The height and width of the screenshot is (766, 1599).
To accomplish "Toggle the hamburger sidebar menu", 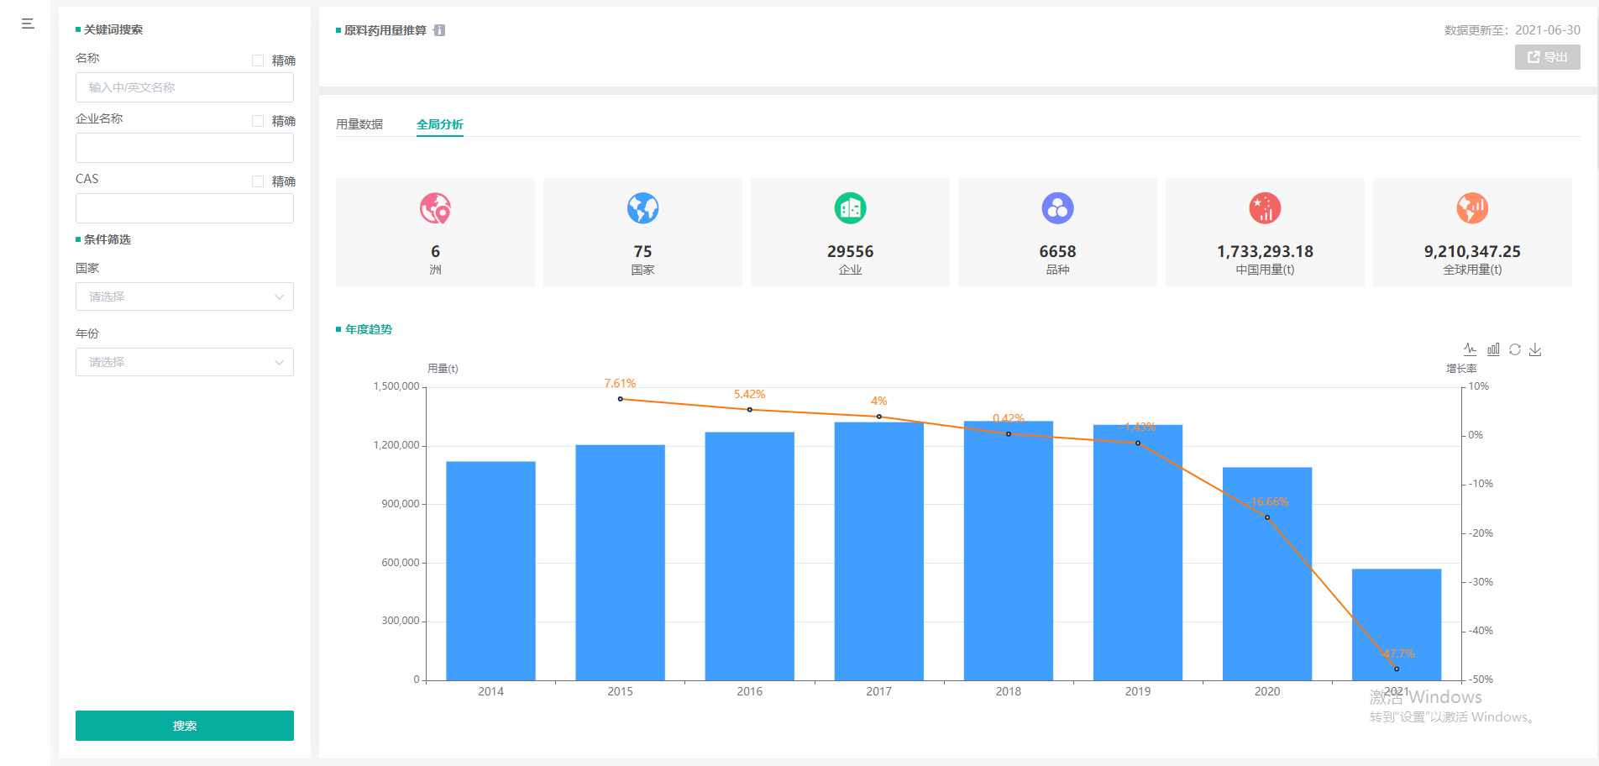I will tap(28, 24).
